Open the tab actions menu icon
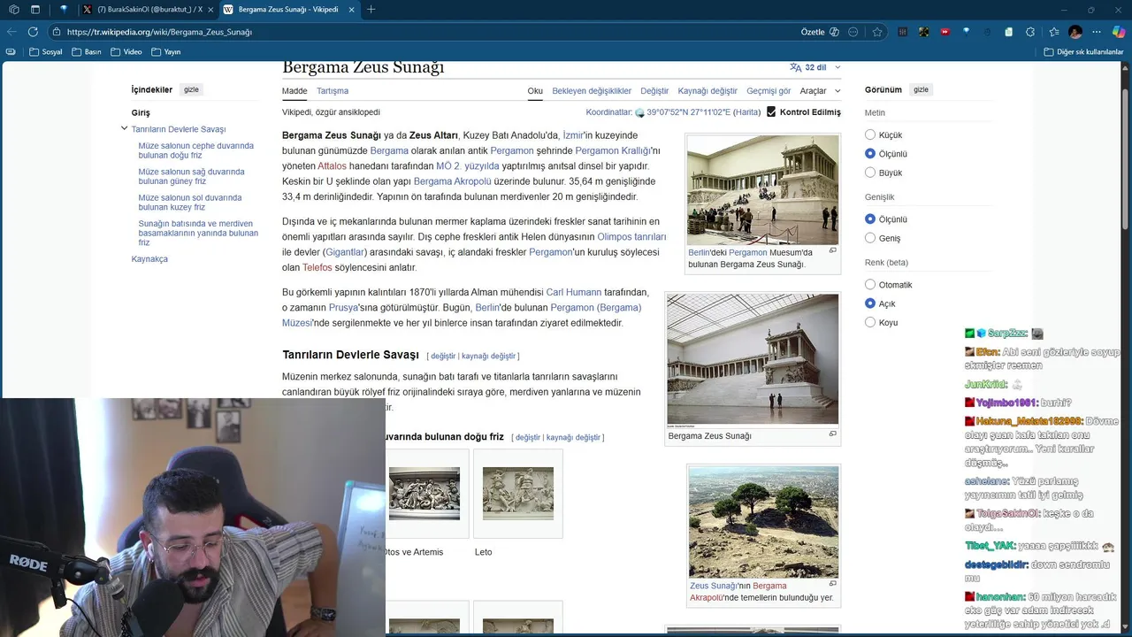 point(35,10)
